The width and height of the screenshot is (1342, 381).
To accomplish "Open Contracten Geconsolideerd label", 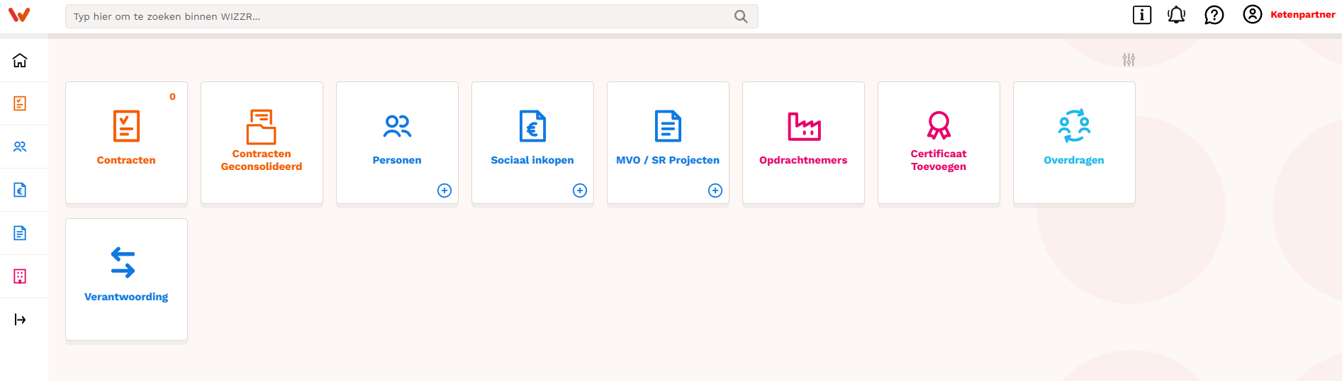I will (x=262, y=160).
